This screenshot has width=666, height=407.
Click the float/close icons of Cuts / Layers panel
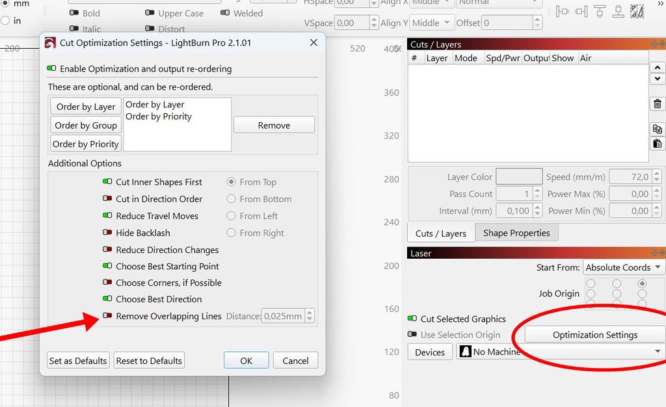tap(658, 44)
